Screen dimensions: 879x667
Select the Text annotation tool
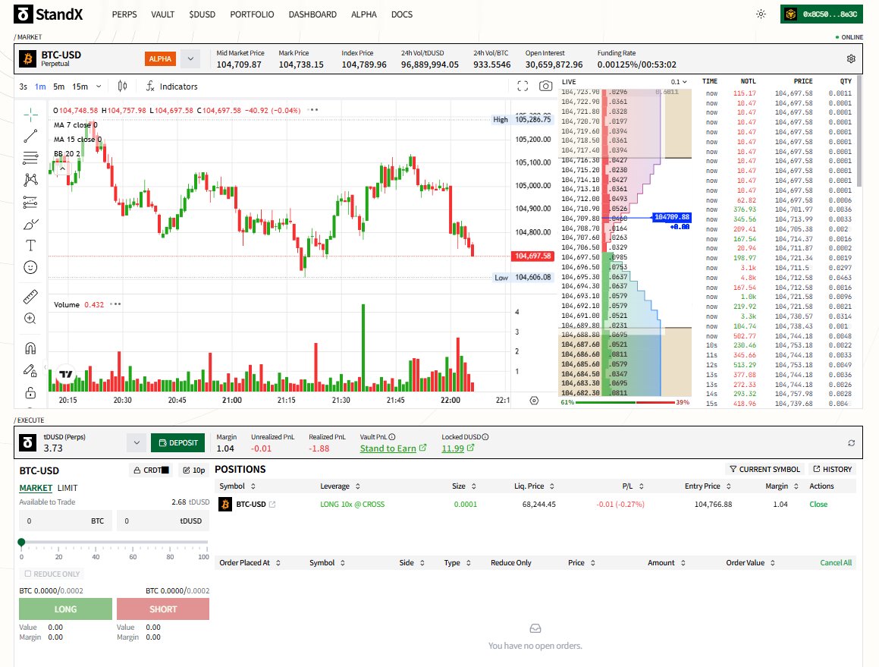[x=31, y=245]
